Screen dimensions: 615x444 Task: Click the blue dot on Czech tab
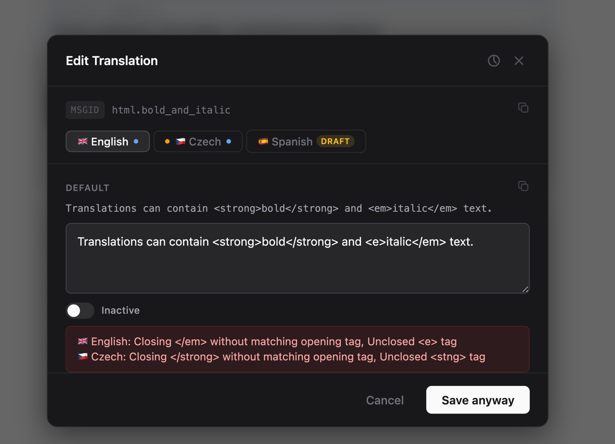[229, 142]
